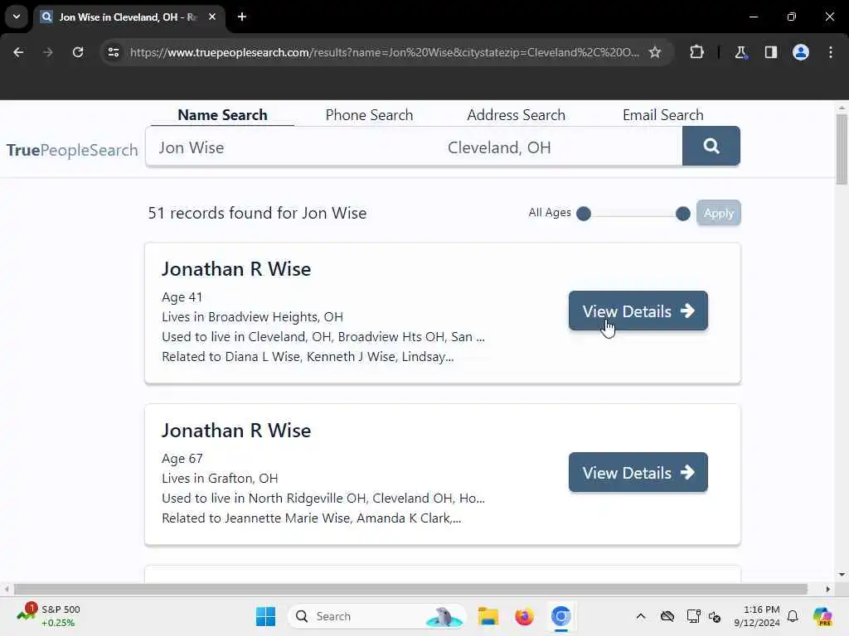Switch to Phone Search tab
849x636 pixels.
[369, 114]
